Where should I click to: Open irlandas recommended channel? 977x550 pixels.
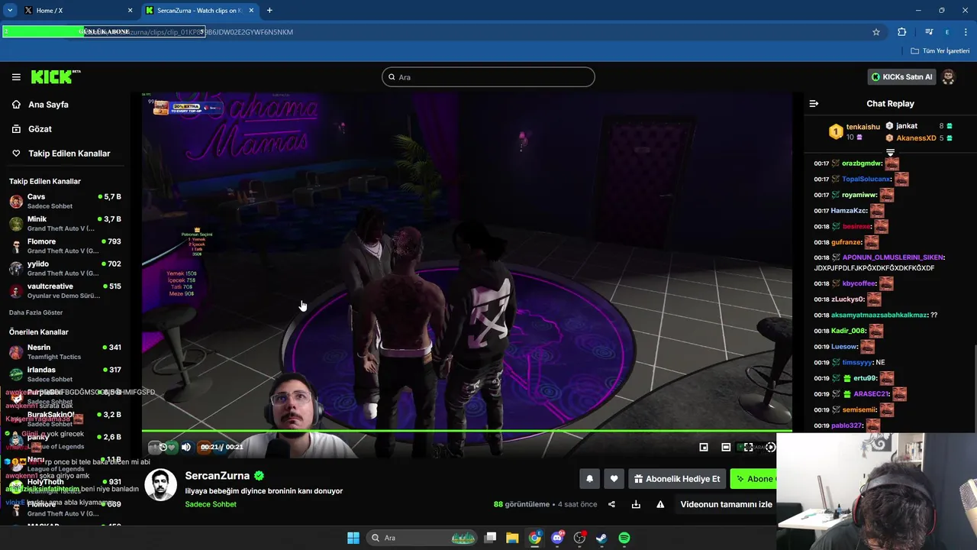coord(65,374)
